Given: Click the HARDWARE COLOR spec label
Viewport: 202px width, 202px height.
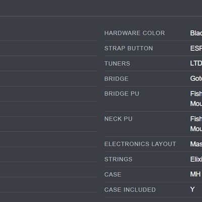Looking at the screenshot, I should coord(134,33).
